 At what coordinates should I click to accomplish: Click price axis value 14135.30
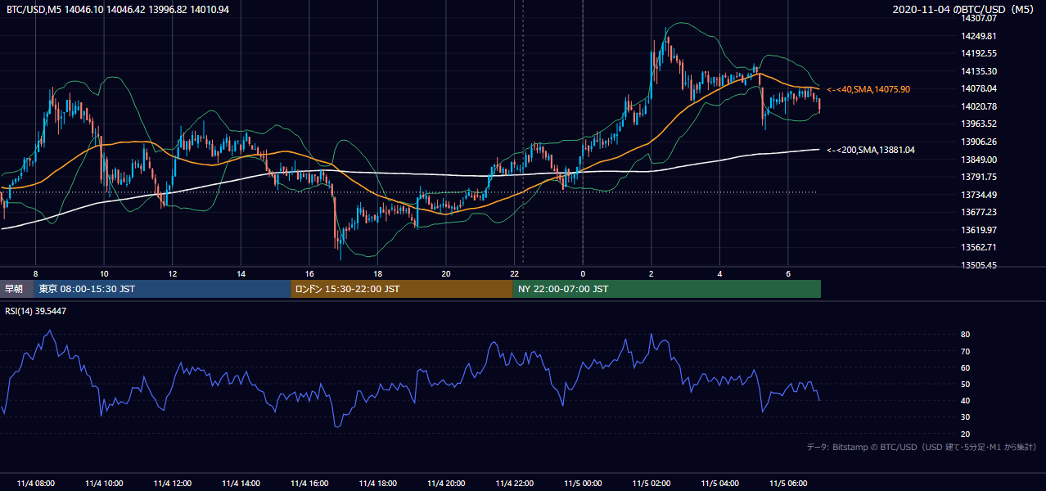coord(978,71)
